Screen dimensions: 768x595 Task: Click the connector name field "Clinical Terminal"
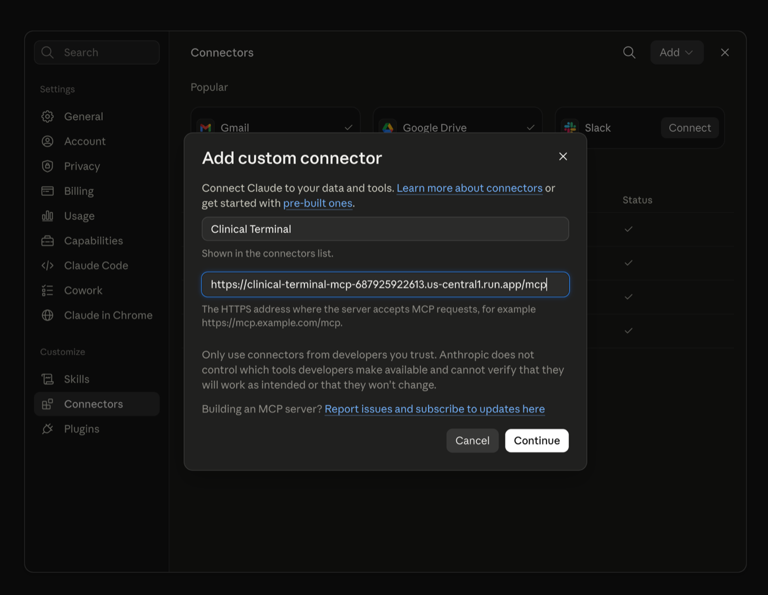click(385, 229)
